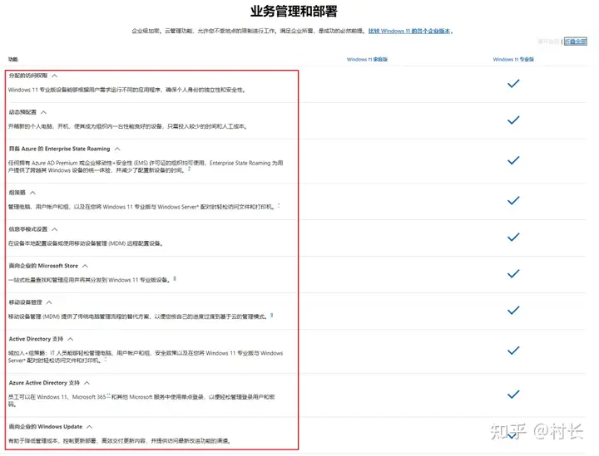Click description starting '有助于降低管理成本'
This screenshot has height=456, width=599.
[121, 441]
